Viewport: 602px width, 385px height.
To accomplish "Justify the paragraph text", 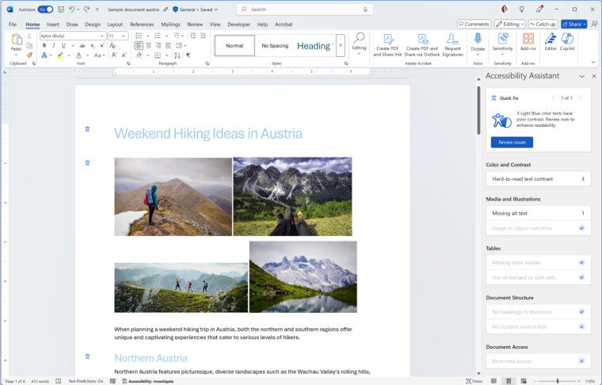I will click(x=168, y=45).
